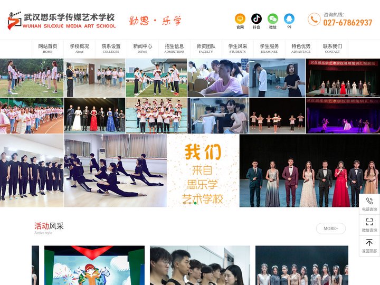
Task: Click the MORE+ button
Action: (x=331, y=229)
